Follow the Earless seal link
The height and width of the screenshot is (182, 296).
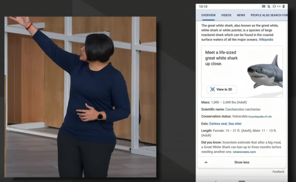(x=218, y=124)
